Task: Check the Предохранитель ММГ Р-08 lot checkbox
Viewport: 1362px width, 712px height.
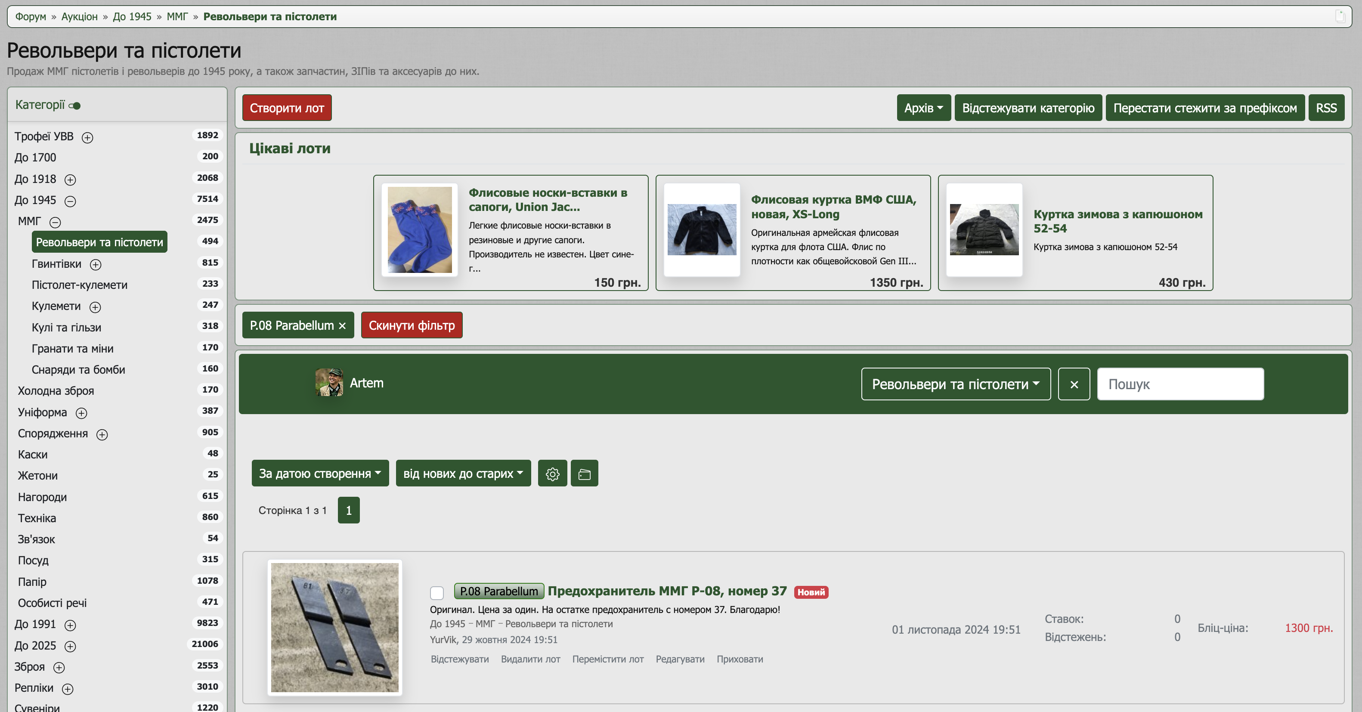Action: point(437,592)
